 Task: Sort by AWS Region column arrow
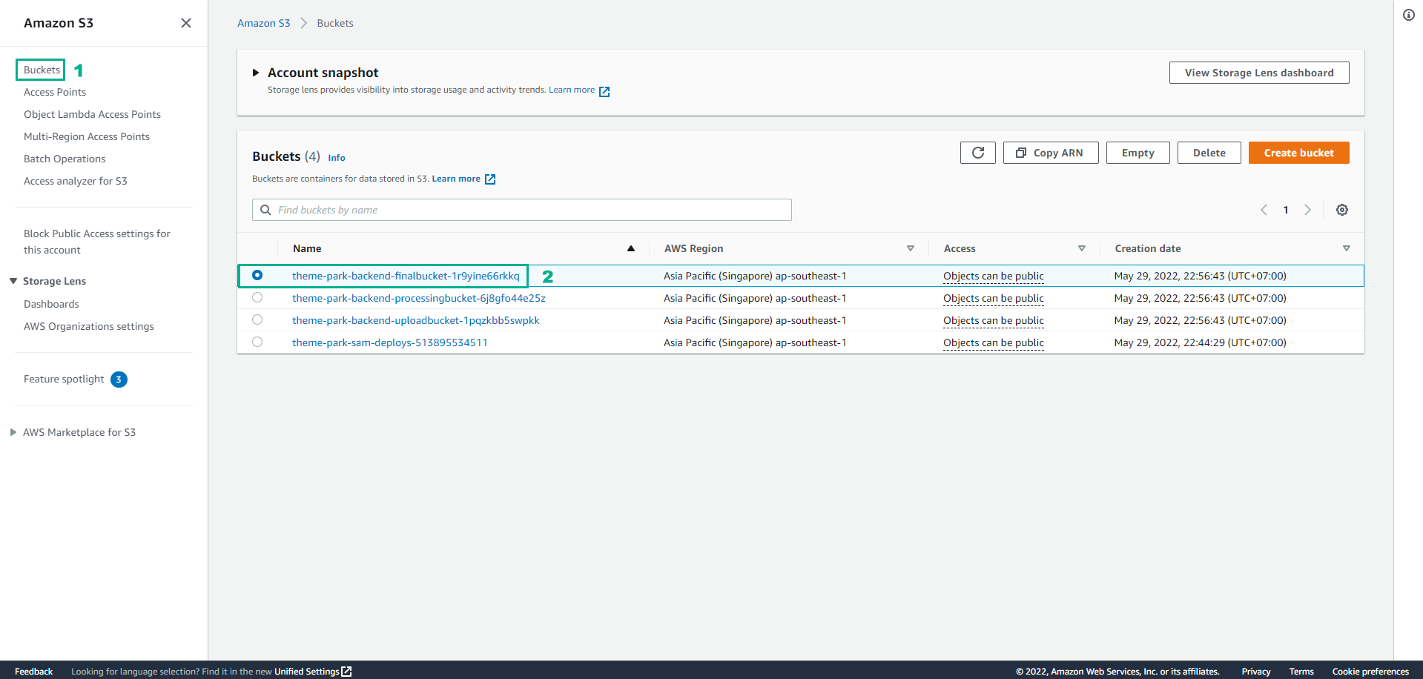pos(911,248)
